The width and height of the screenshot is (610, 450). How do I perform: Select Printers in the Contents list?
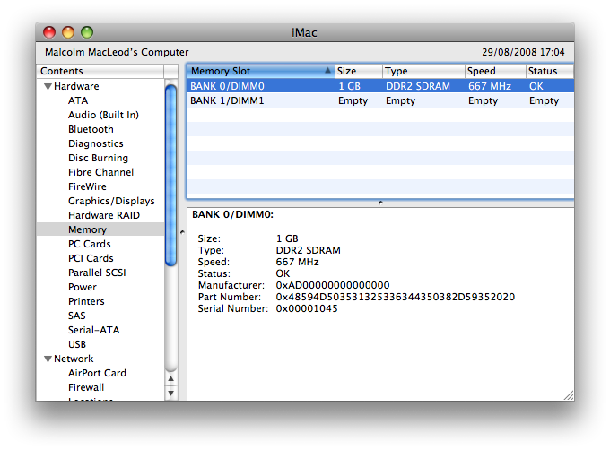86,301
